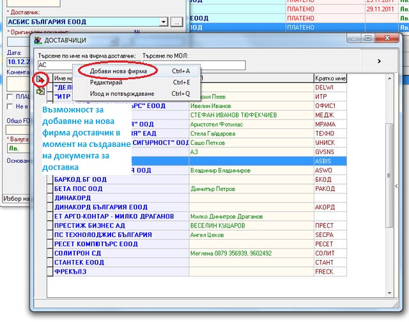Click the add-new-firm icon with red arrow

pyautogui.click(x=40, y=79)
